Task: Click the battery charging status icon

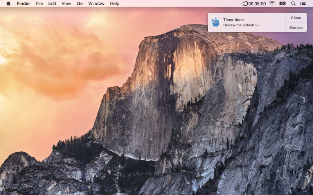Action: click(282, 4)
